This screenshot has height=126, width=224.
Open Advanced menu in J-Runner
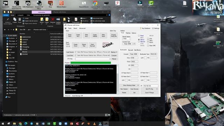(82, 28)
